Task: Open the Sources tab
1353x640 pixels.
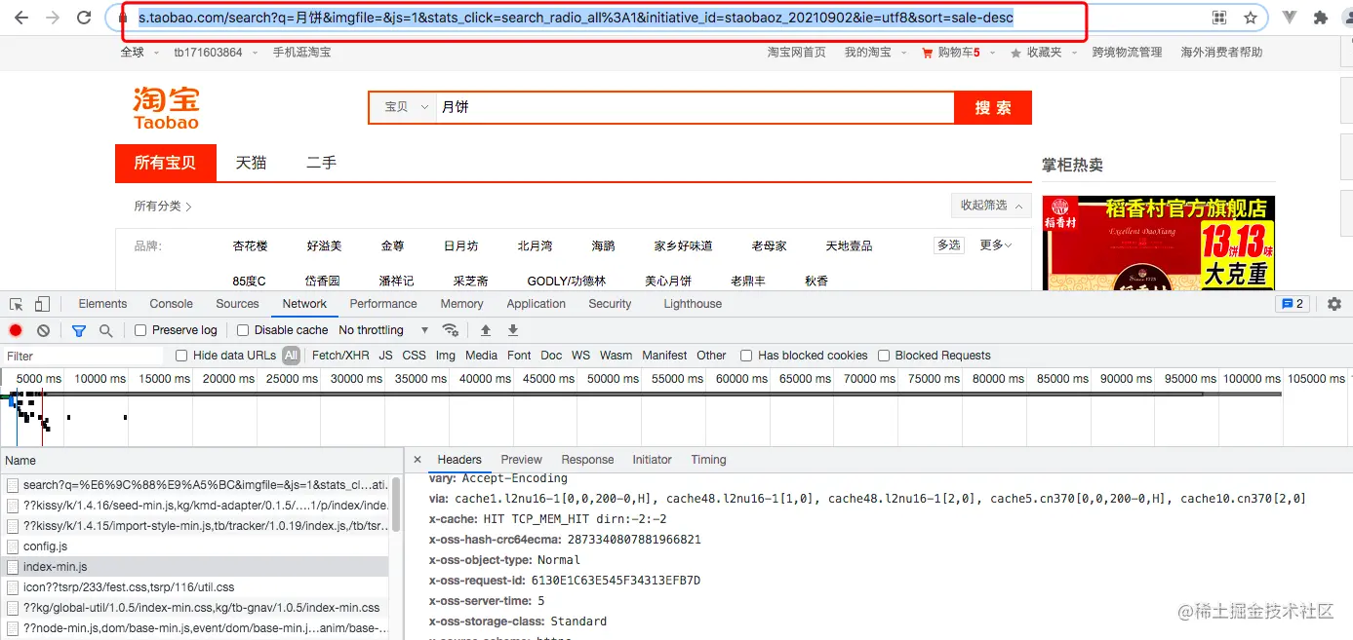Action: click(x=237, y=304)
